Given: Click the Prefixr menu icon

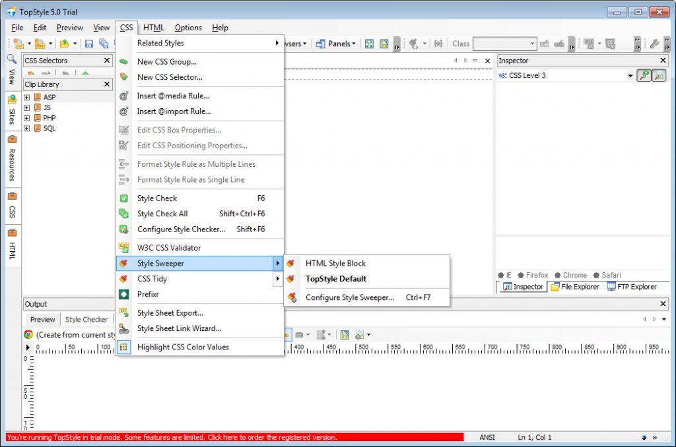Looking at the screenshot, I should coord(123,294).
